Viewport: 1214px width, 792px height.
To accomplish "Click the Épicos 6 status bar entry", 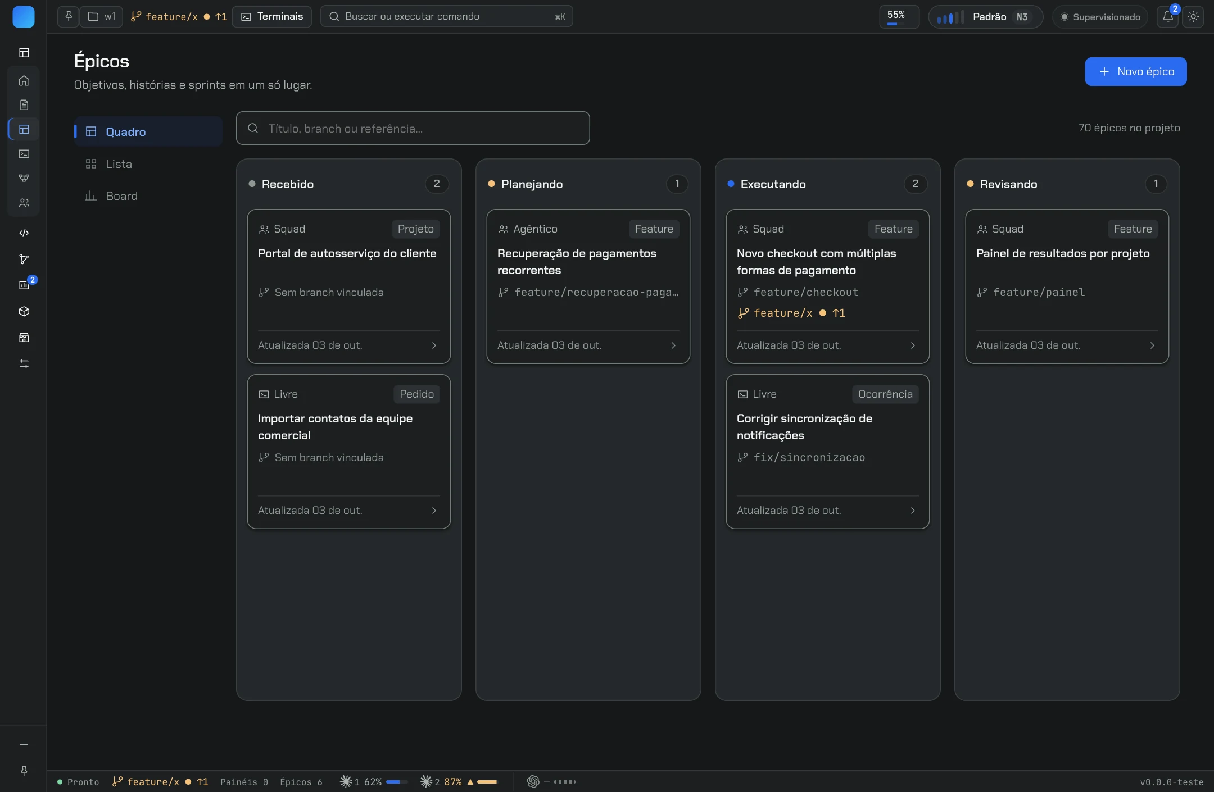I will pos(301,782).
